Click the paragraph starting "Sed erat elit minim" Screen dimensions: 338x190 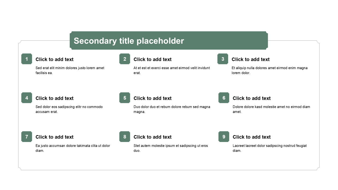click(x=70, y=70)
